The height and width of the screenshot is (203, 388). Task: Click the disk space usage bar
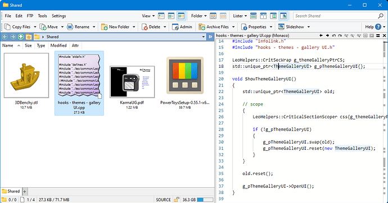click(x=205, y=199)
